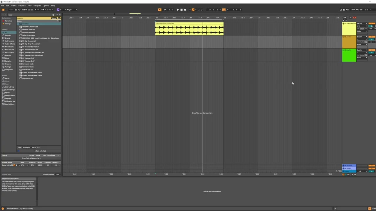Select Plug-Ins library category
The image size is (376, 211).
click(x=8, y=55)
